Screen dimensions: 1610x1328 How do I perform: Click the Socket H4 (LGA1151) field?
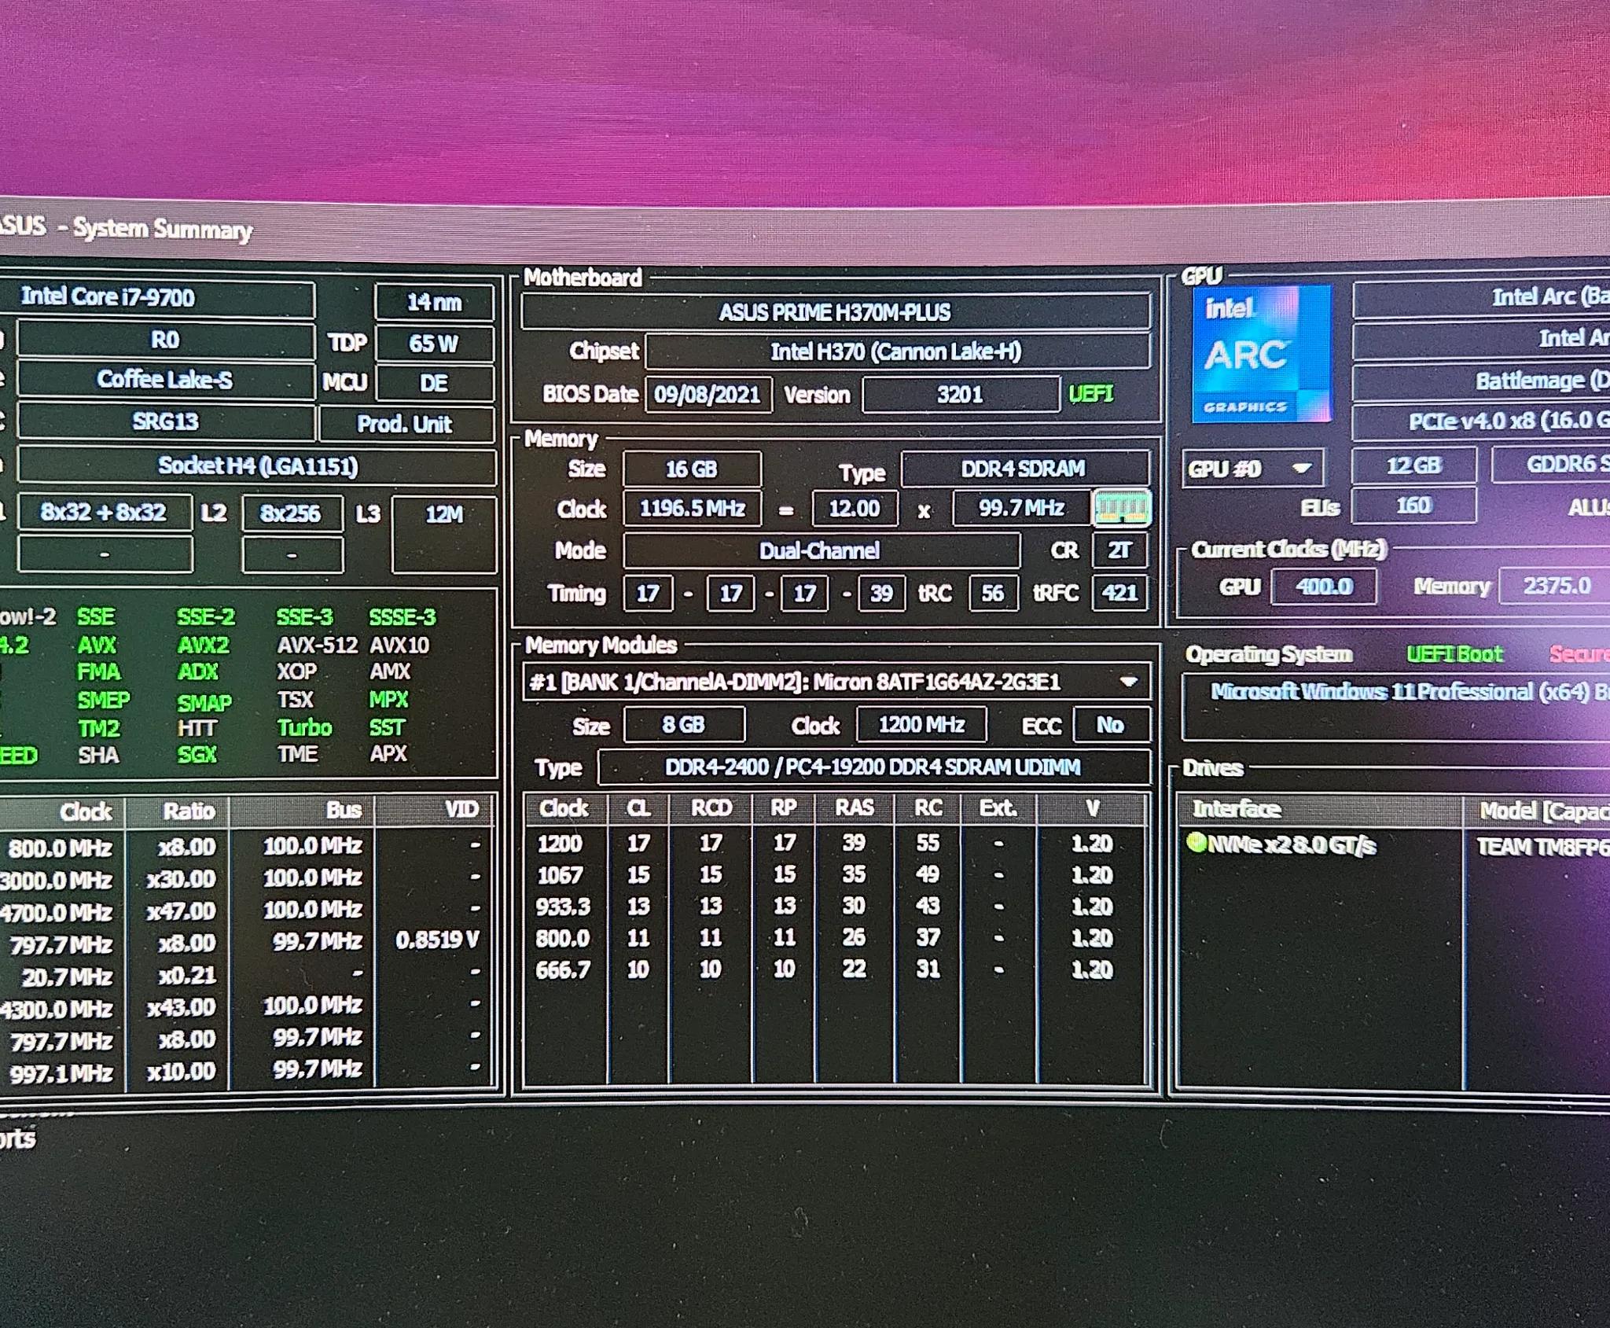(x=257, y=466)
